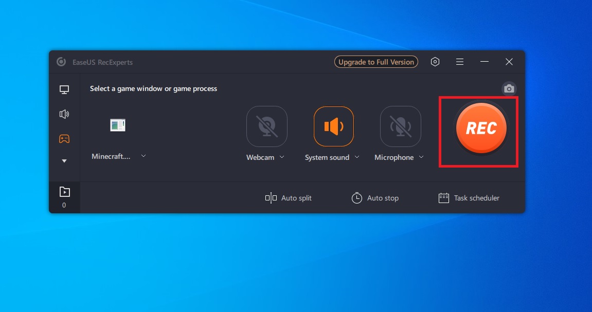Close the RecExperts window
The width and height of the screenshot is (592, 312).
click(x=509, y=62)
